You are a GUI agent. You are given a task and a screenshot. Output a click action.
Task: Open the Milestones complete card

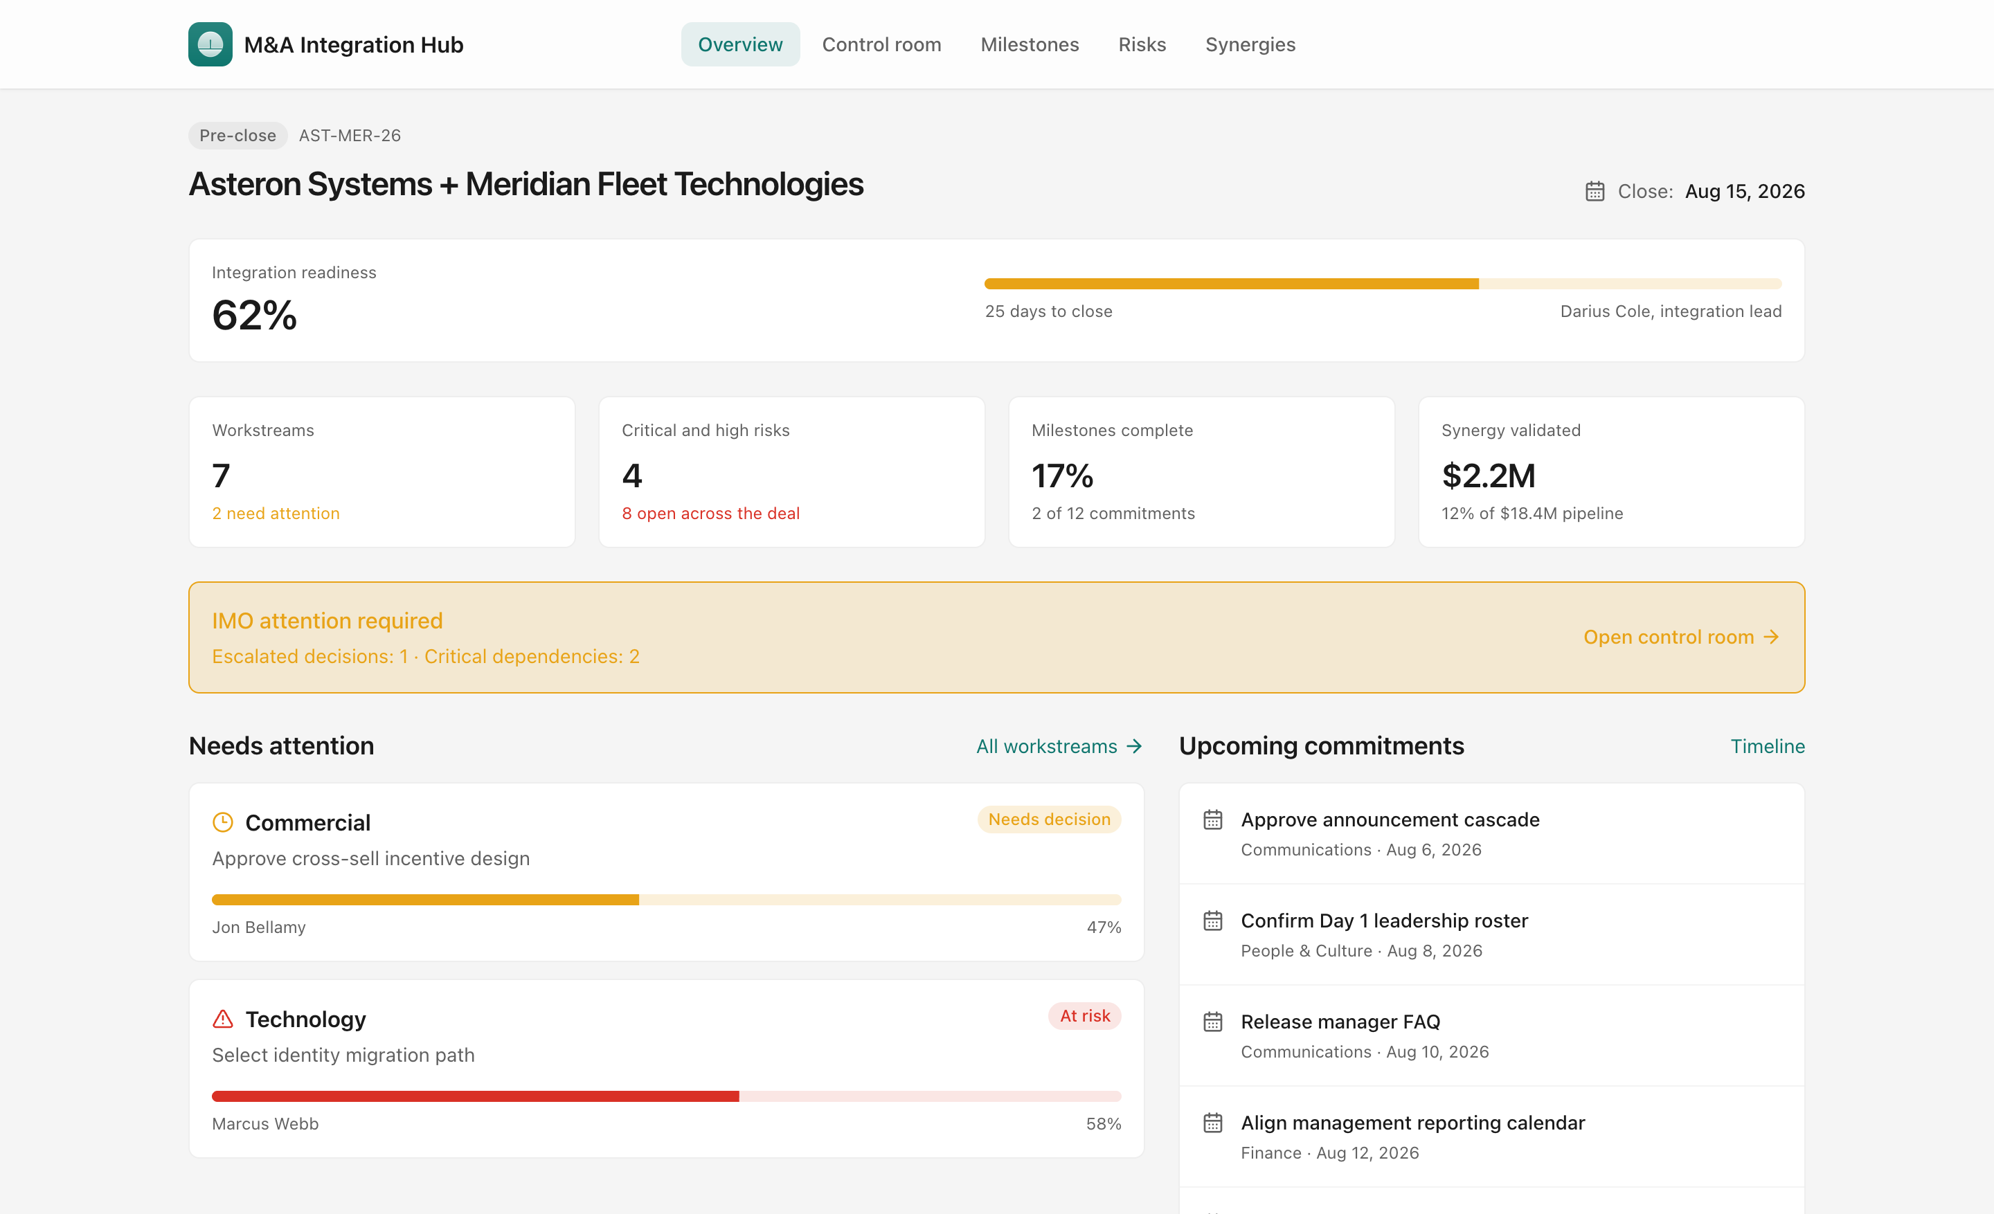1202,472
